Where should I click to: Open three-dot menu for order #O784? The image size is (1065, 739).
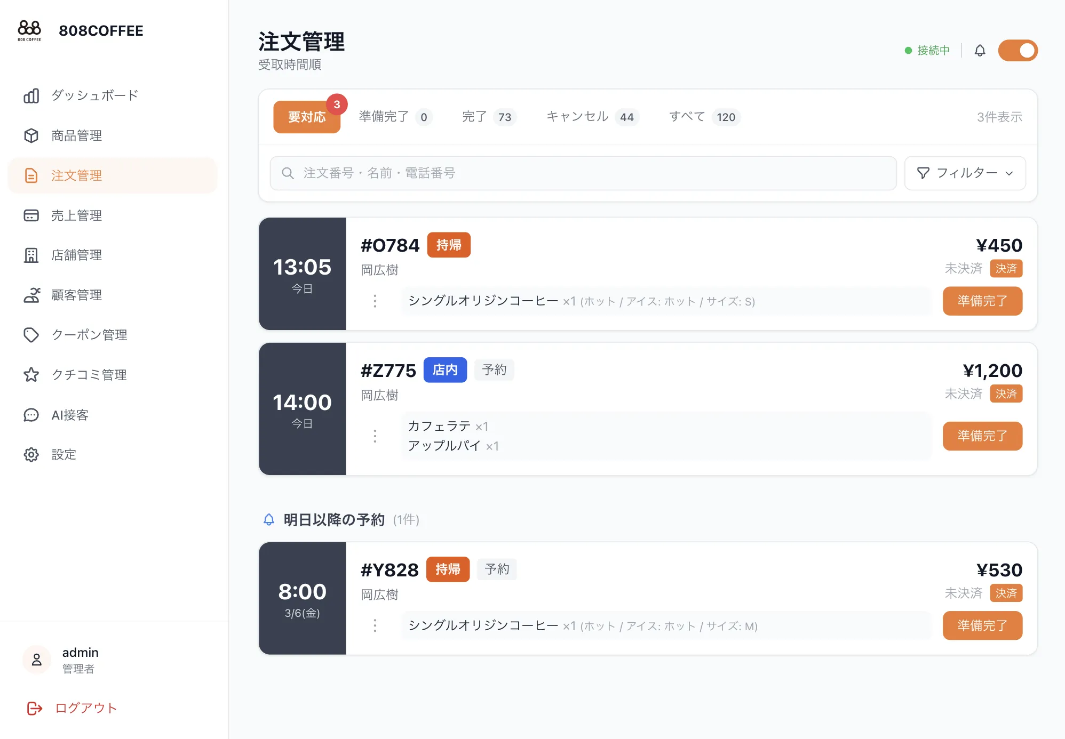[x=375, y=301]
